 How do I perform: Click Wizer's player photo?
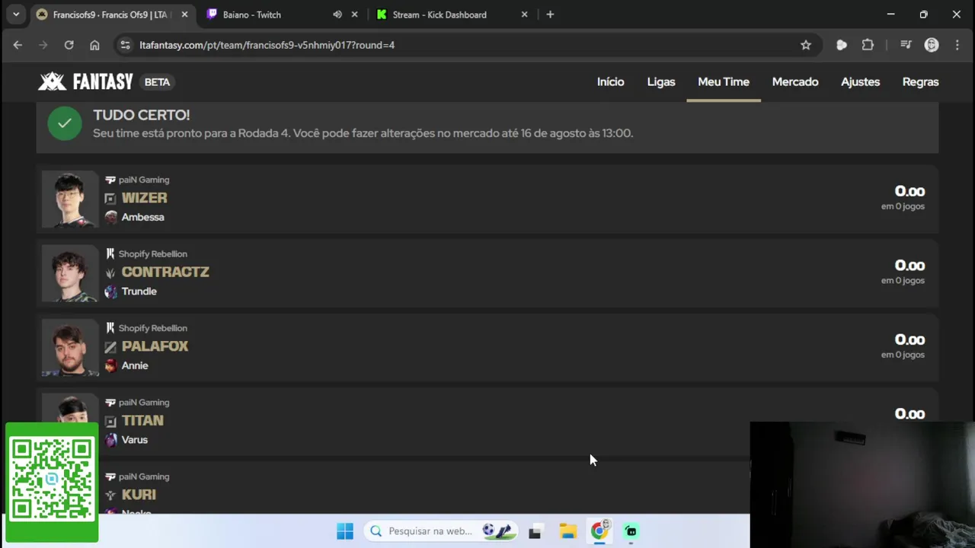point(70,199)
